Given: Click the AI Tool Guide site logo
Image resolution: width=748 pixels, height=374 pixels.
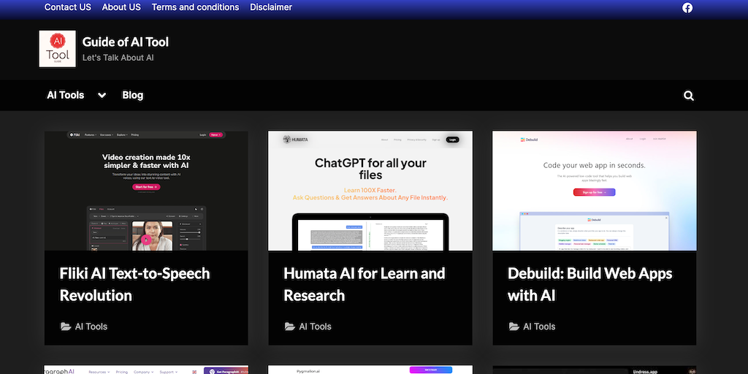Looking at the screenshot, I should click(x=57, y=49).
